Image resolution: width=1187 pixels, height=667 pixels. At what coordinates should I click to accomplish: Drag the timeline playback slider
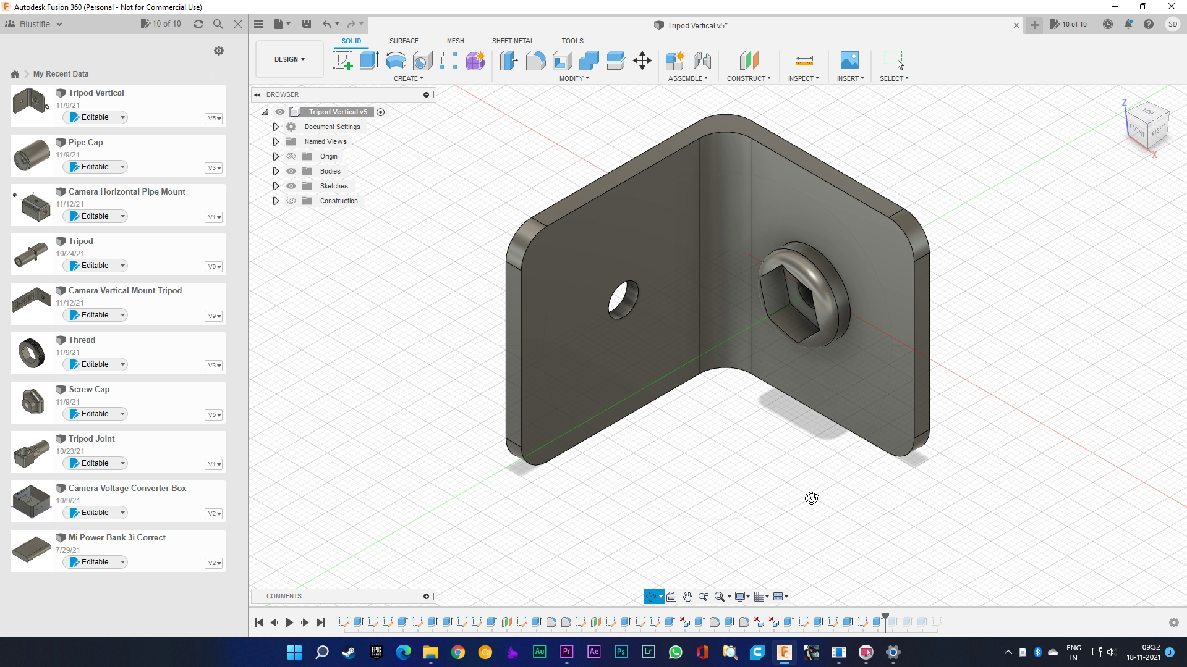[x=883, y=621]
